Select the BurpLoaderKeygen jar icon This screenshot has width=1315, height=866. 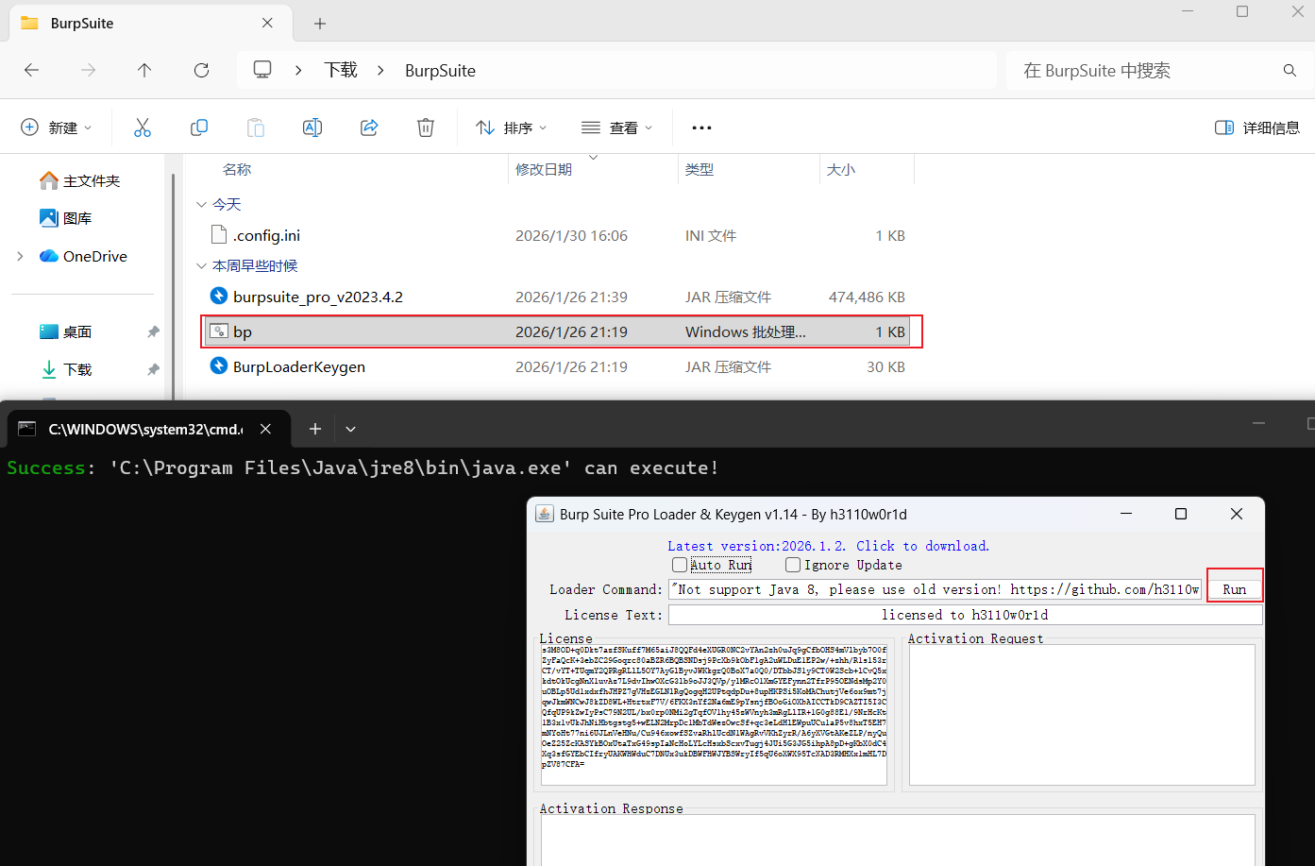click(219, 366)
